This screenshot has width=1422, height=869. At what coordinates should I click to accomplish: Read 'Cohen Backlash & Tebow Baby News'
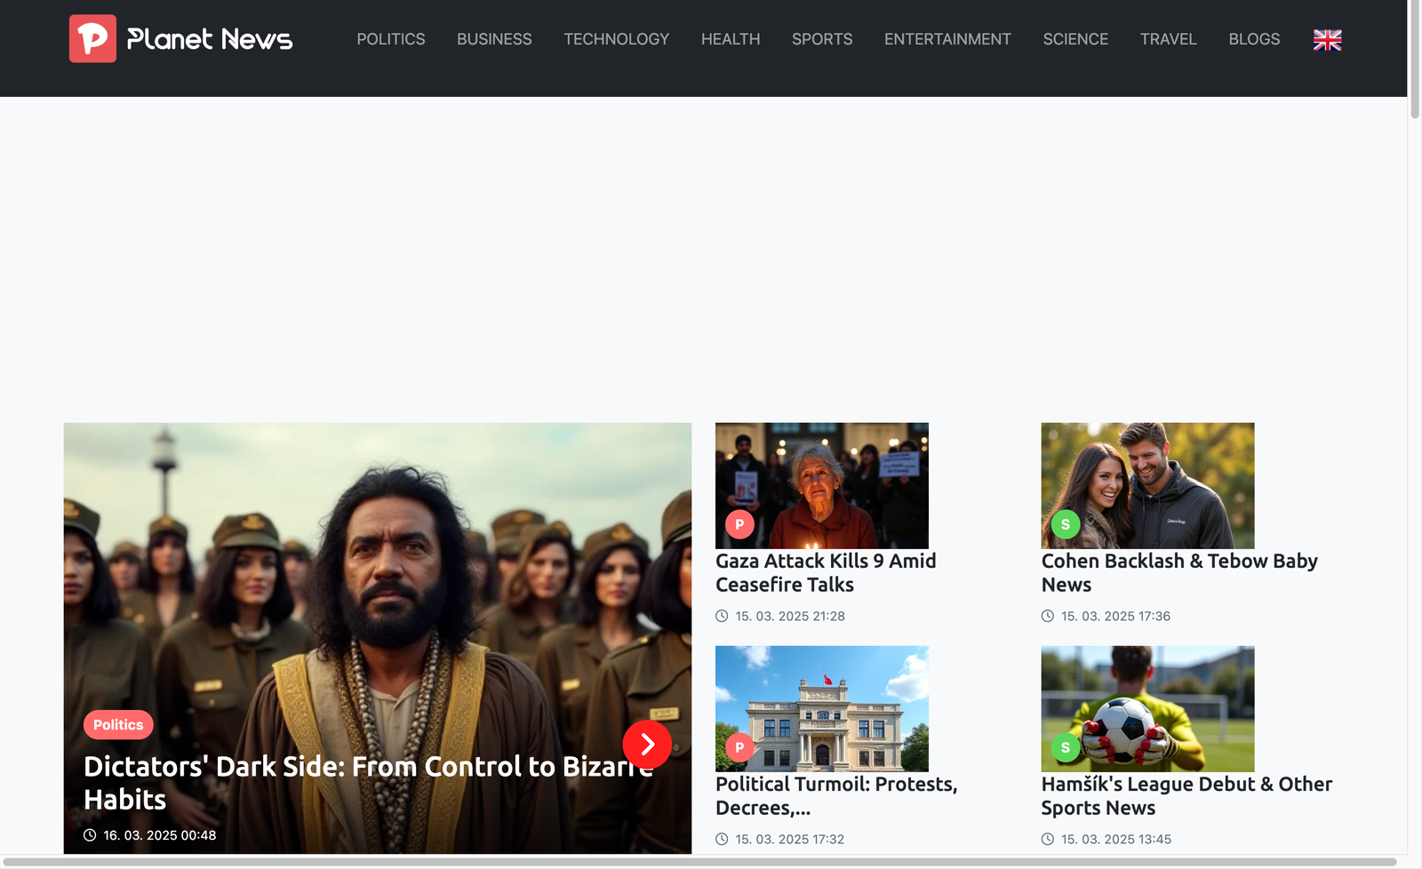1178,573
